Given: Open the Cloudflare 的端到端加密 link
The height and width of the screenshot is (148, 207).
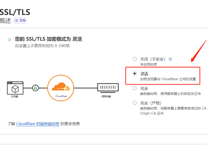Looking at the screenshot, I should [x=38, y=124].
